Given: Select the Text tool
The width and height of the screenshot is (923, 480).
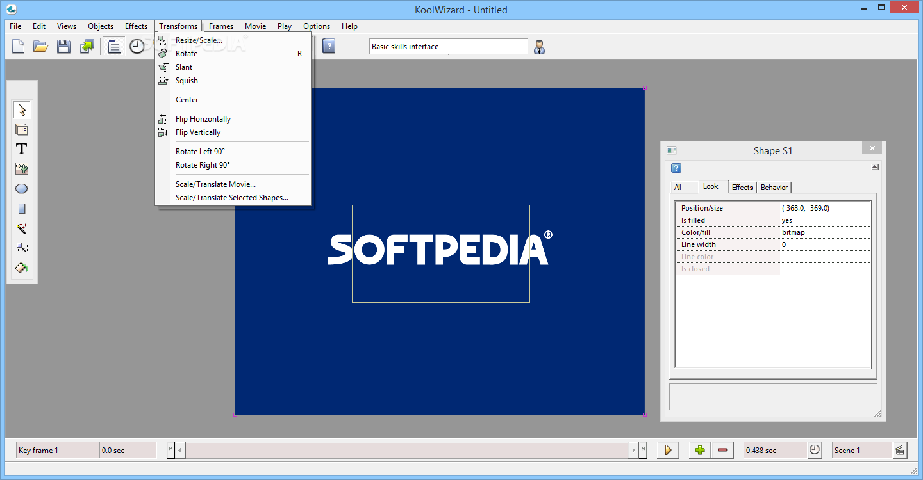Looking at the screenshot, I should (22, 149).
